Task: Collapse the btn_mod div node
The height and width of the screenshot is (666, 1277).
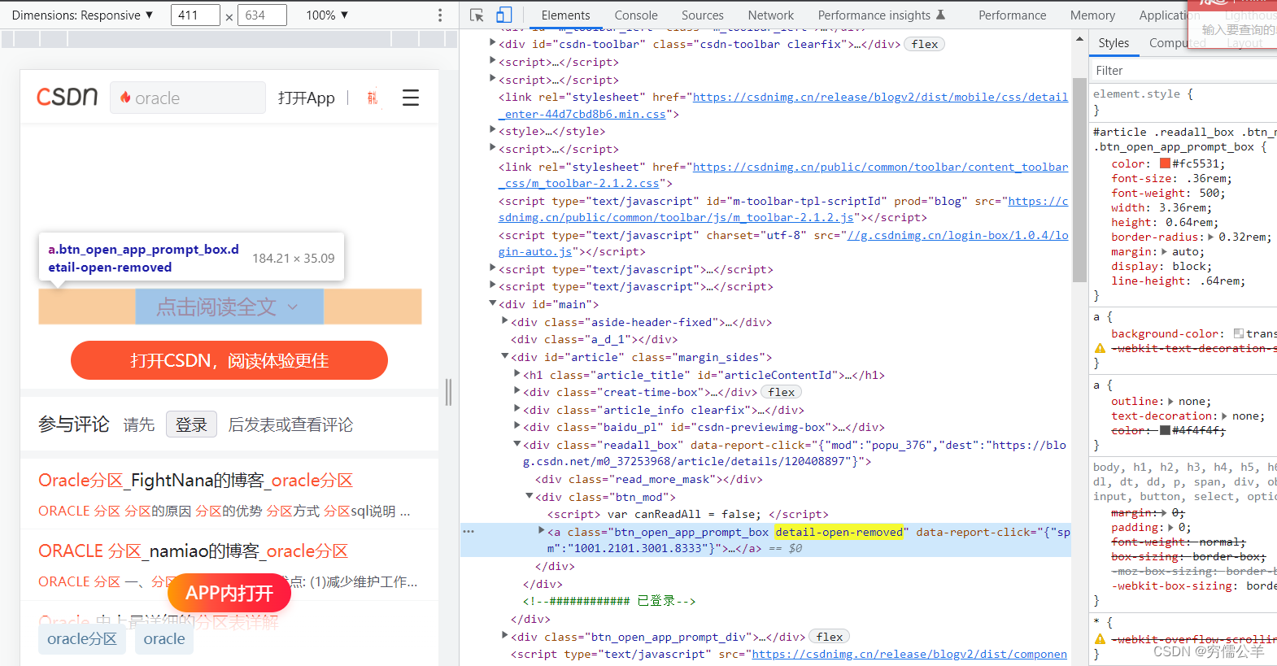Action: [529, 496]
